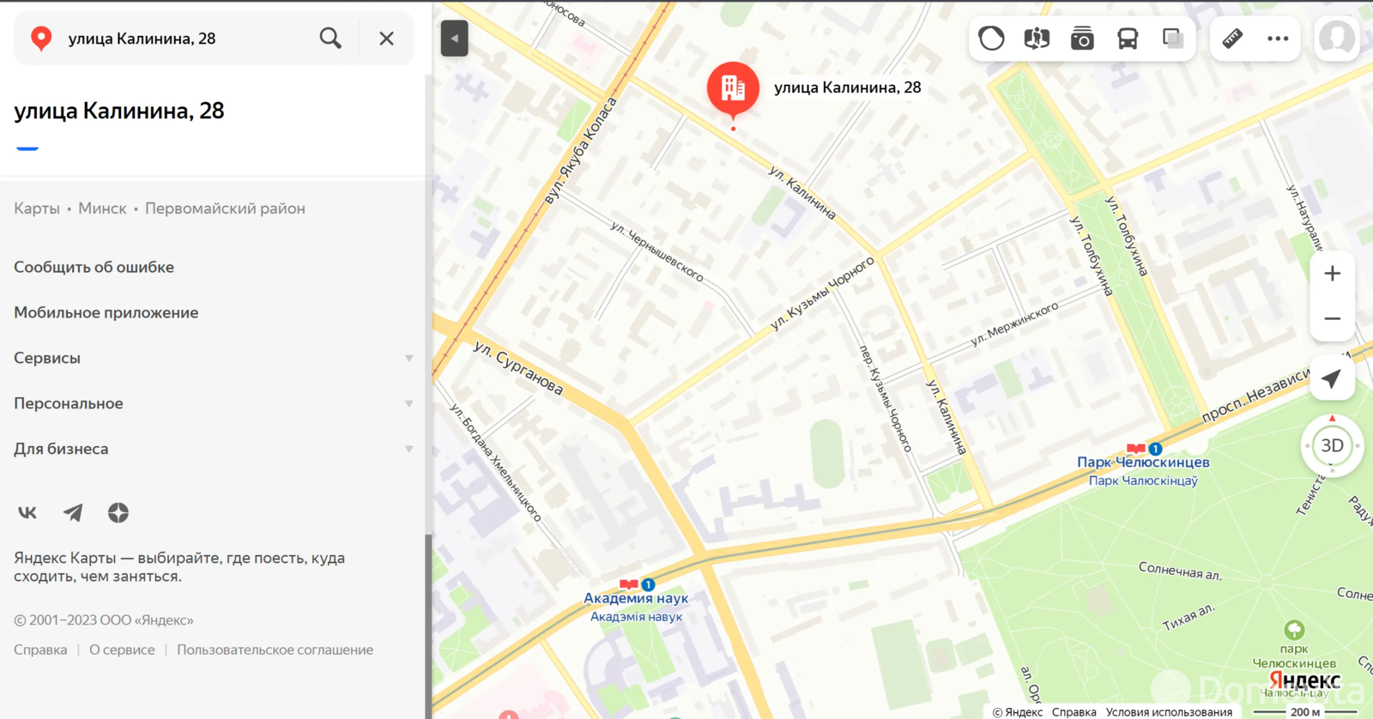Click the улица Калинина, 28 panel heading
1373x719 pixels.
coord(119,111)
